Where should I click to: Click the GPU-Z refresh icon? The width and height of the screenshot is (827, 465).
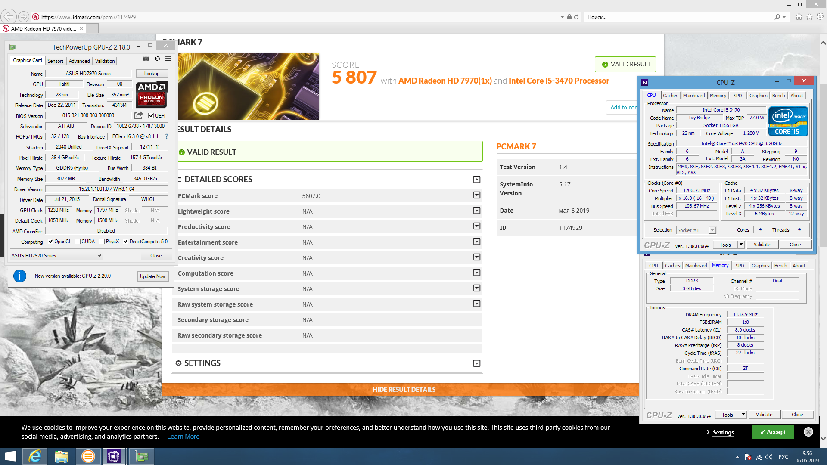point(157,59)
